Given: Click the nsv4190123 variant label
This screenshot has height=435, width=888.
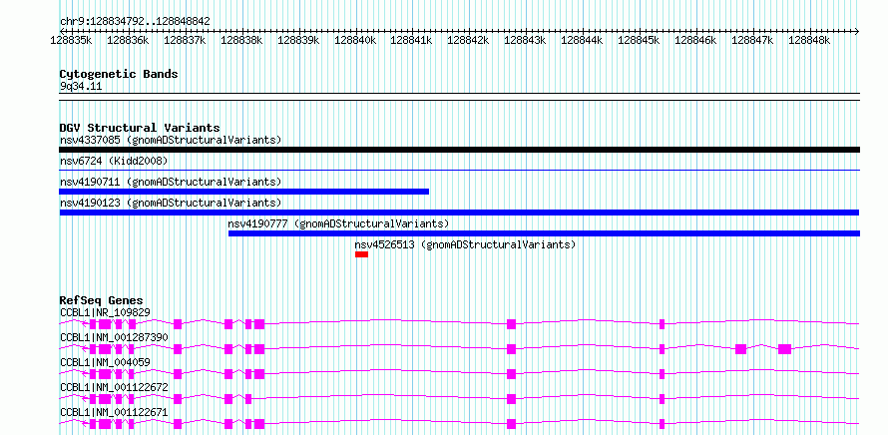Looking at the screenshot, I should (x=171, y=203).
